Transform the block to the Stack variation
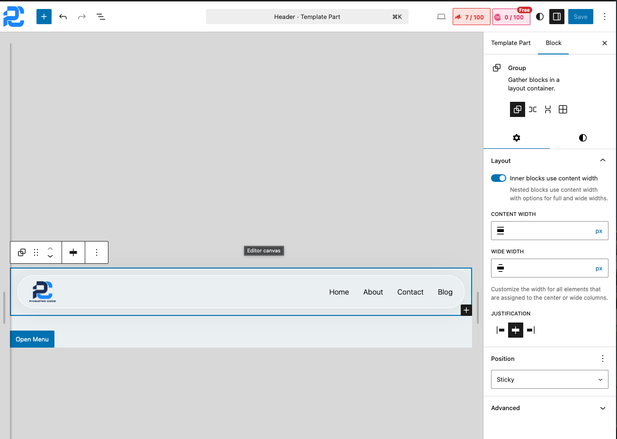 coord(548,109)
